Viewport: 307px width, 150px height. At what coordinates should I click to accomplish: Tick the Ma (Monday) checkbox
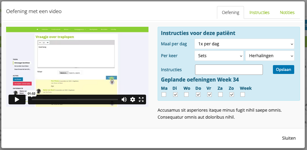point(164,95)
